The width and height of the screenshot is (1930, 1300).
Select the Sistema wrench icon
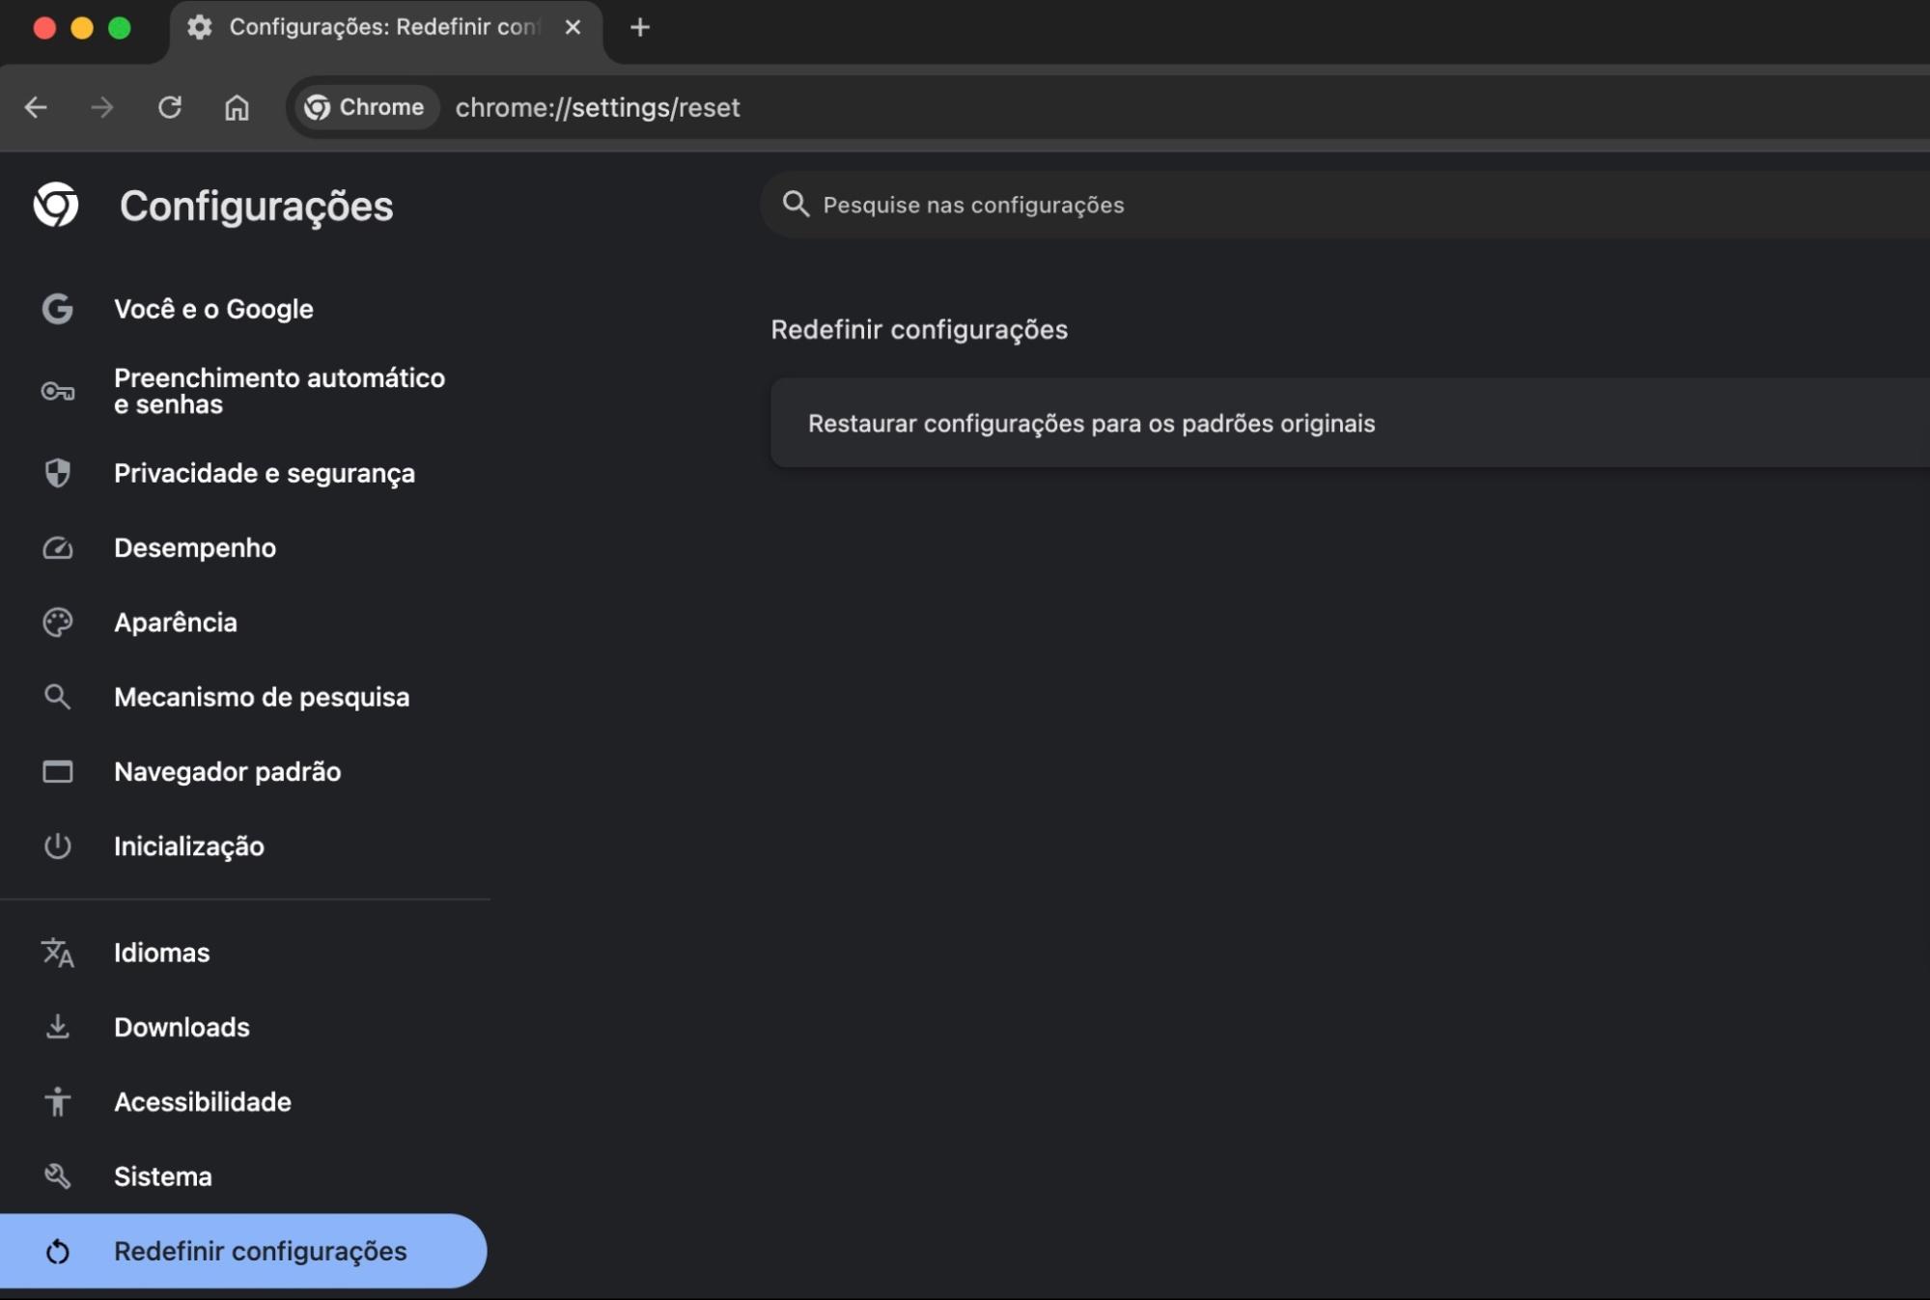(58, 1176)
